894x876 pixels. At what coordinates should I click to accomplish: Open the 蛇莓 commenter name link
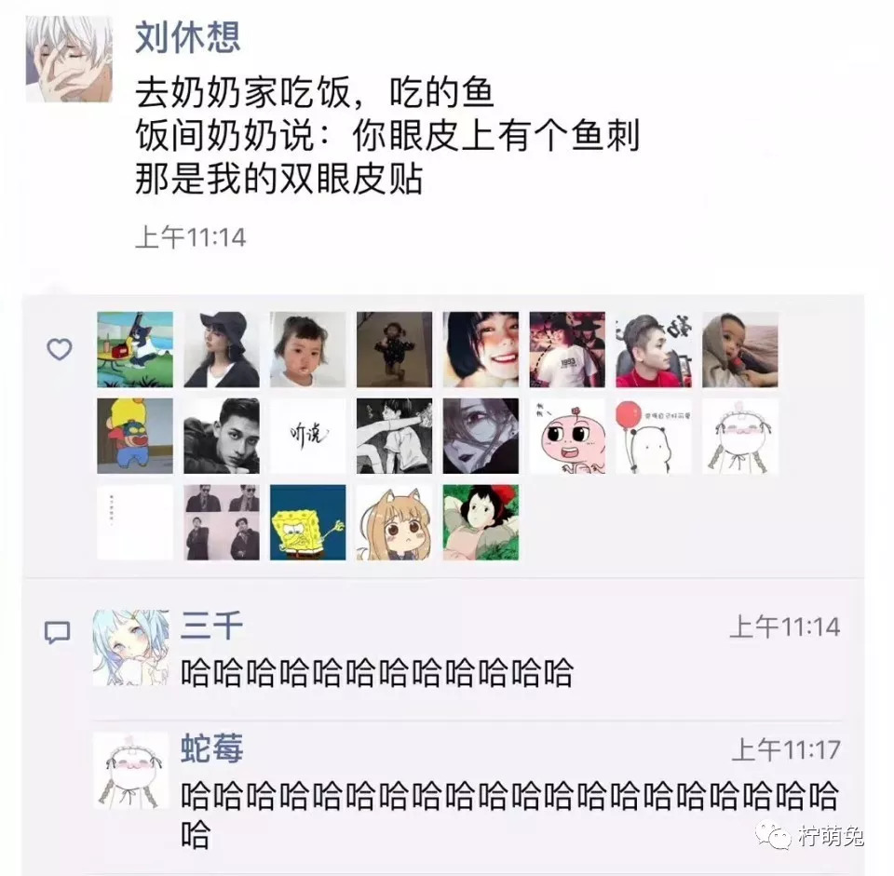pos(211,748)
